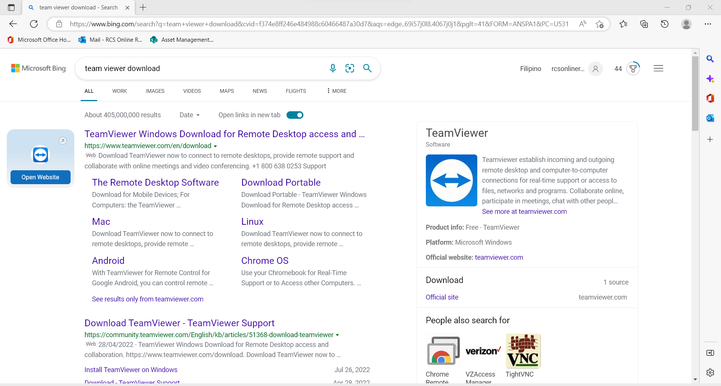Click the TeamViewer logo thumbnail in panel

click(x=451, y=180)
